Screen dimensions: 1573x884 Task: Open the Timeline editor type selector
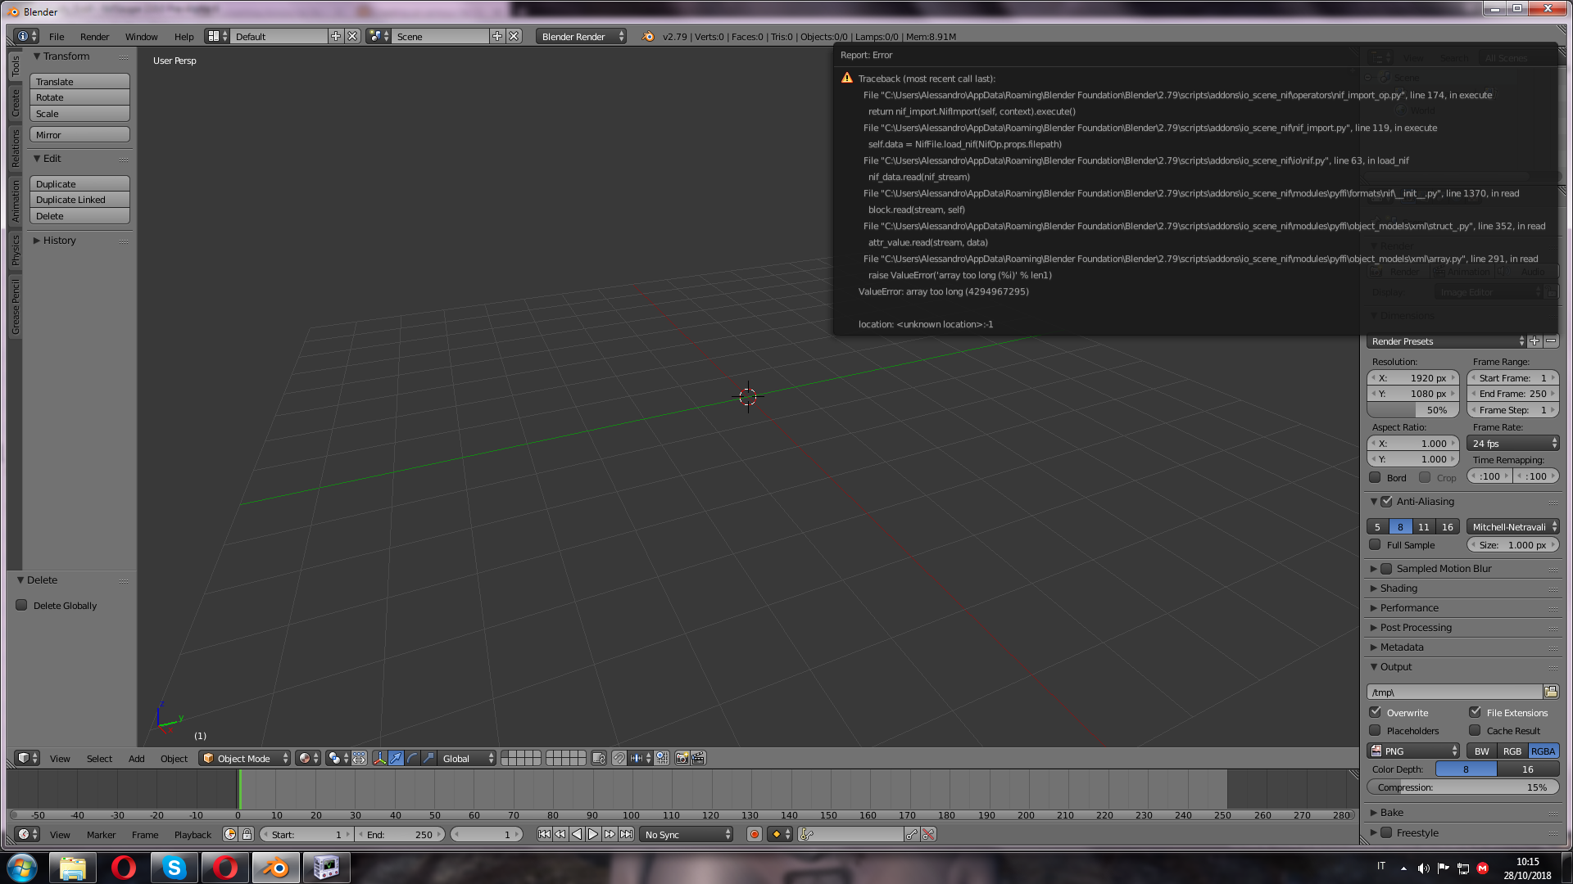(27, 834)
